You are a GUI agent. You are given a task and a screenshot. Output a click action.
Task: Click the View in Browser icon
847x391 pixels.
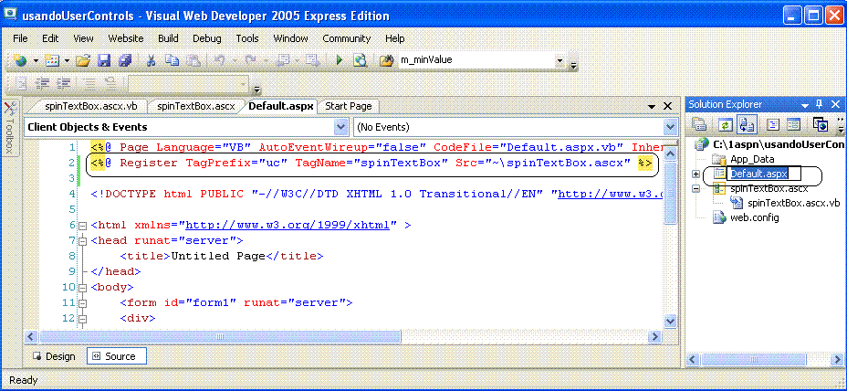pos(361,60)
